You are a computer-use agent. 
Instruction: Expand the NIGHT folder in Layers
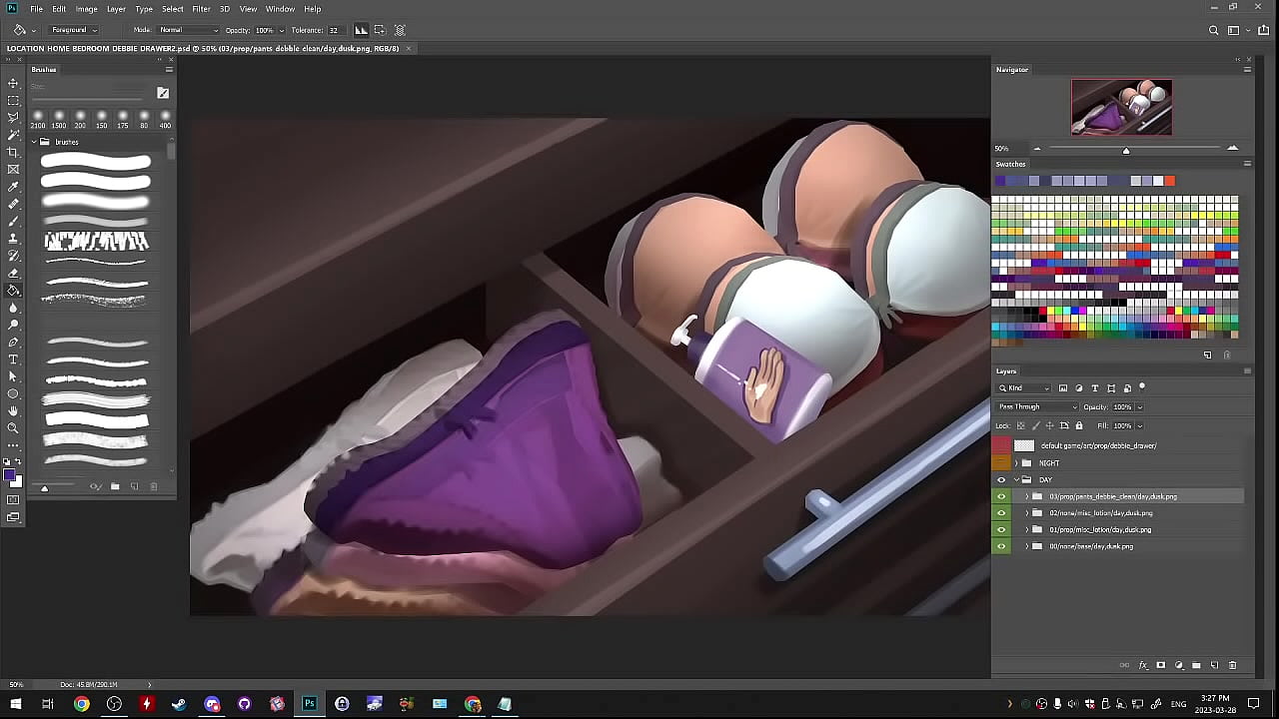(1016, 462)
